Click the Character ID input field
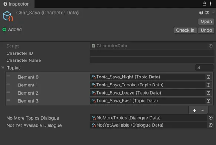 pyautogui.click(x=152, y=53)
